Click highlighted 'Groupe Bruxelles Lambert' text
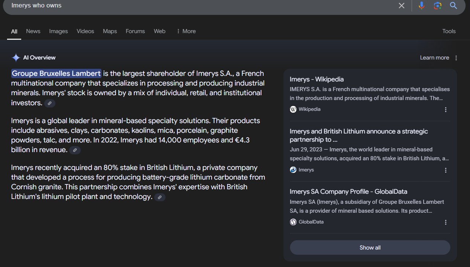Screen dimensions: 470x267 (56, 73)
